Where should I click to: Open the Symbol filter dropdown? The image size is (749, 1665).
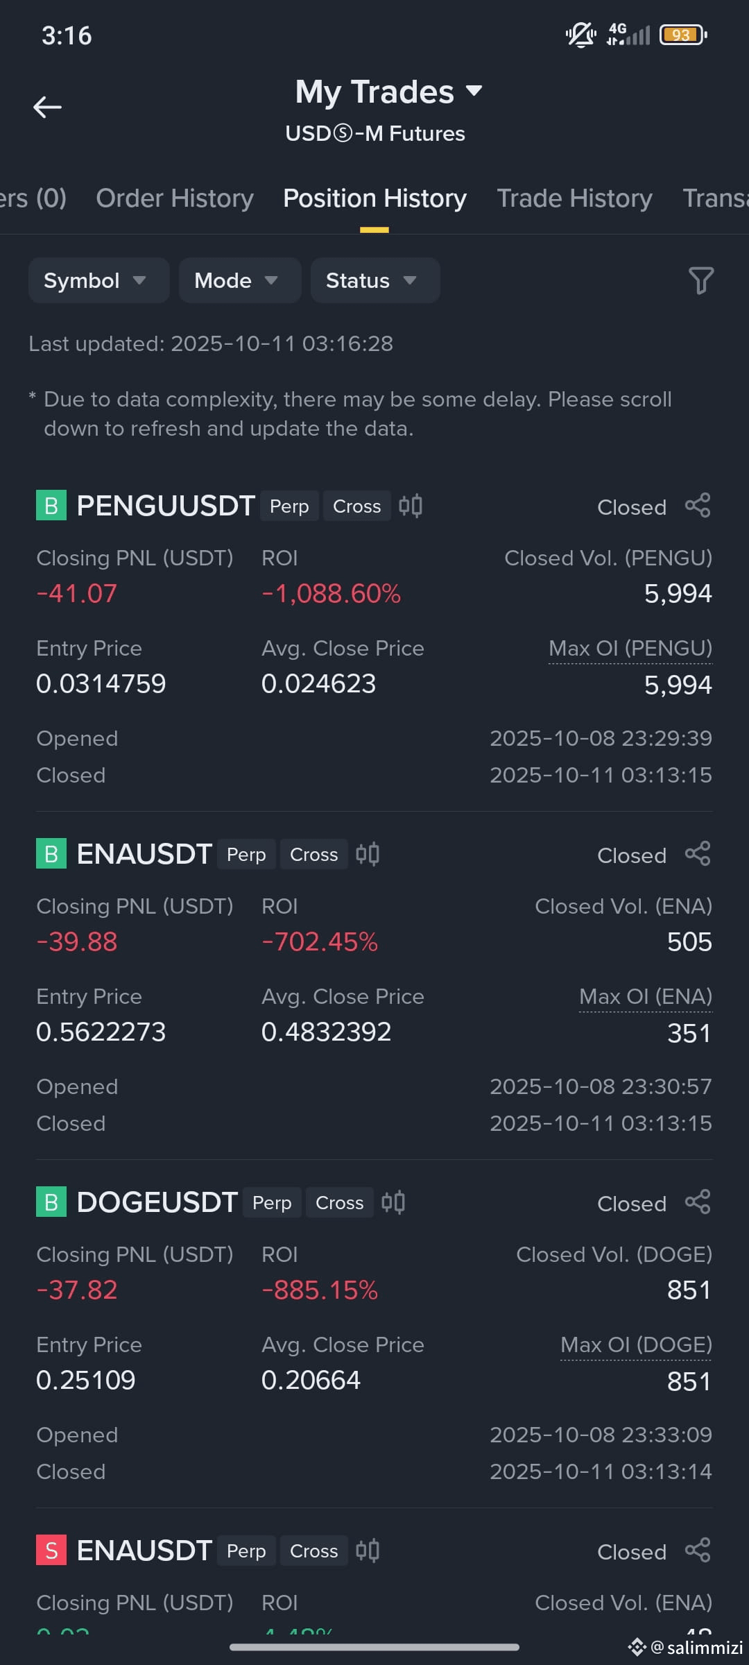(98, 280)
